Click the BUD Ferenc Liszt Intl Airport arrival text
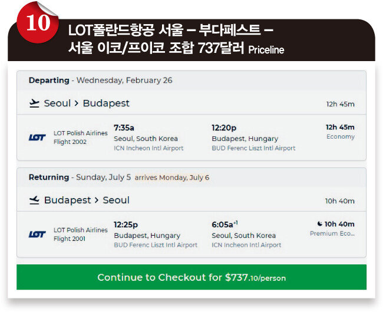383x312 pixels. click(x=253, y=148)
